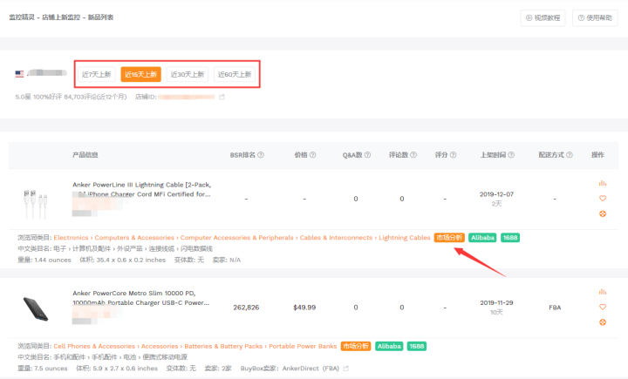Select the 近15天上新 filter tab

tap(140, 74)
